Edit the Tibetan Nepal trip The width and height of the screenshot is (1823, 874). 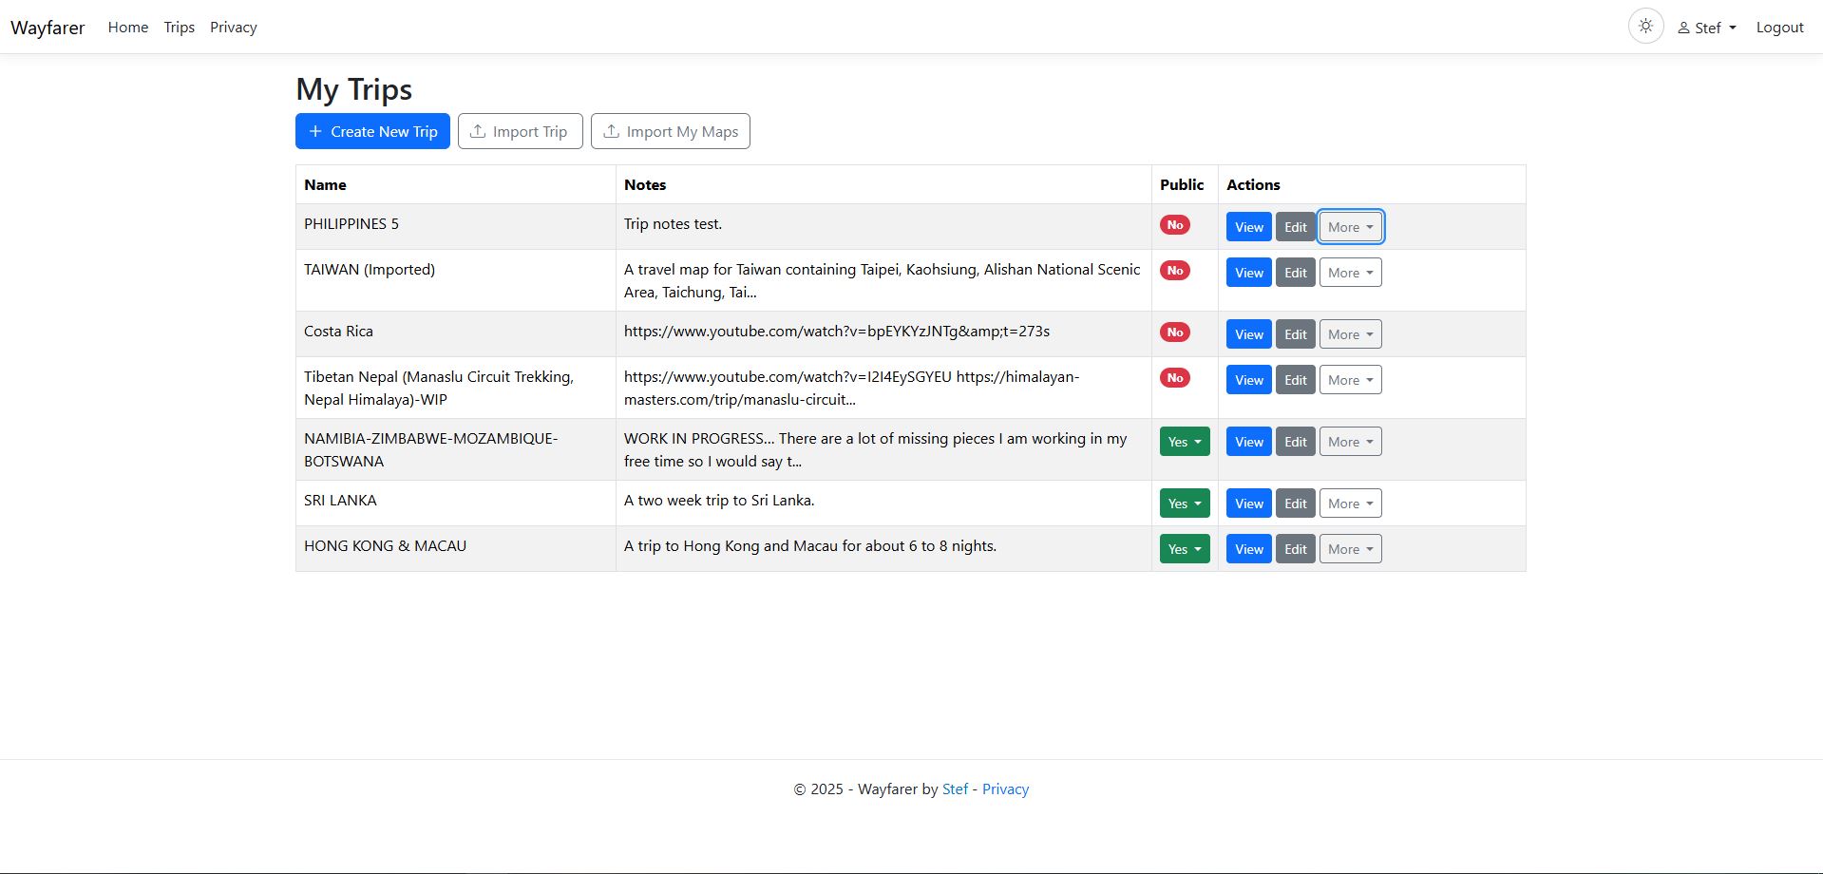click(1296, 380)
